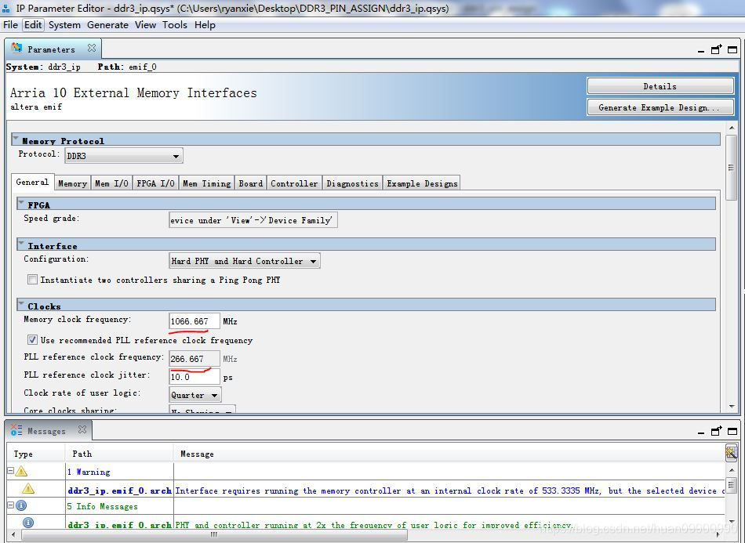Collapse the Interface section
Viewport: 745px width, 543px height.
[21, 244]
